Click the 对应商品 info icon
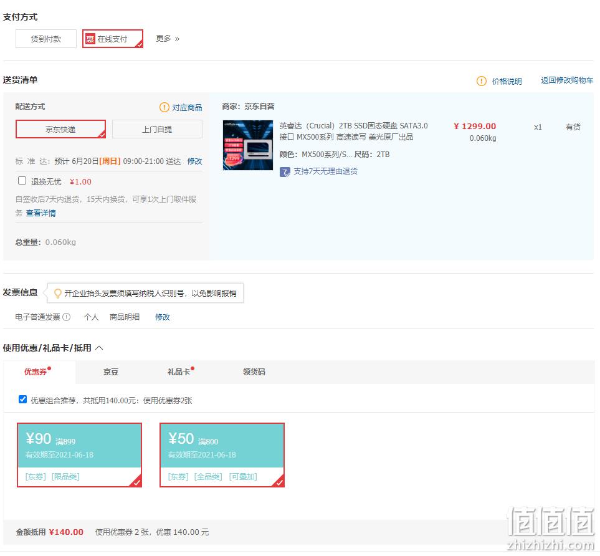This screenshot has height=556, width=600. click(x=164, y=107)
